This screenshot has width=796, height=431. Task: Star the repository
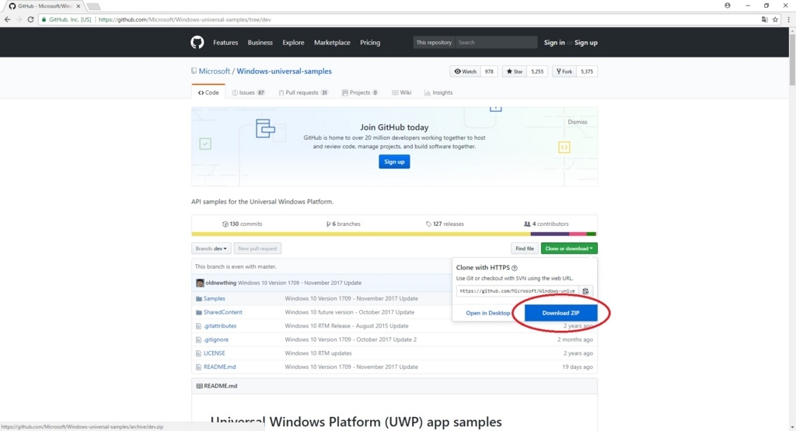[x=515, y=71]
